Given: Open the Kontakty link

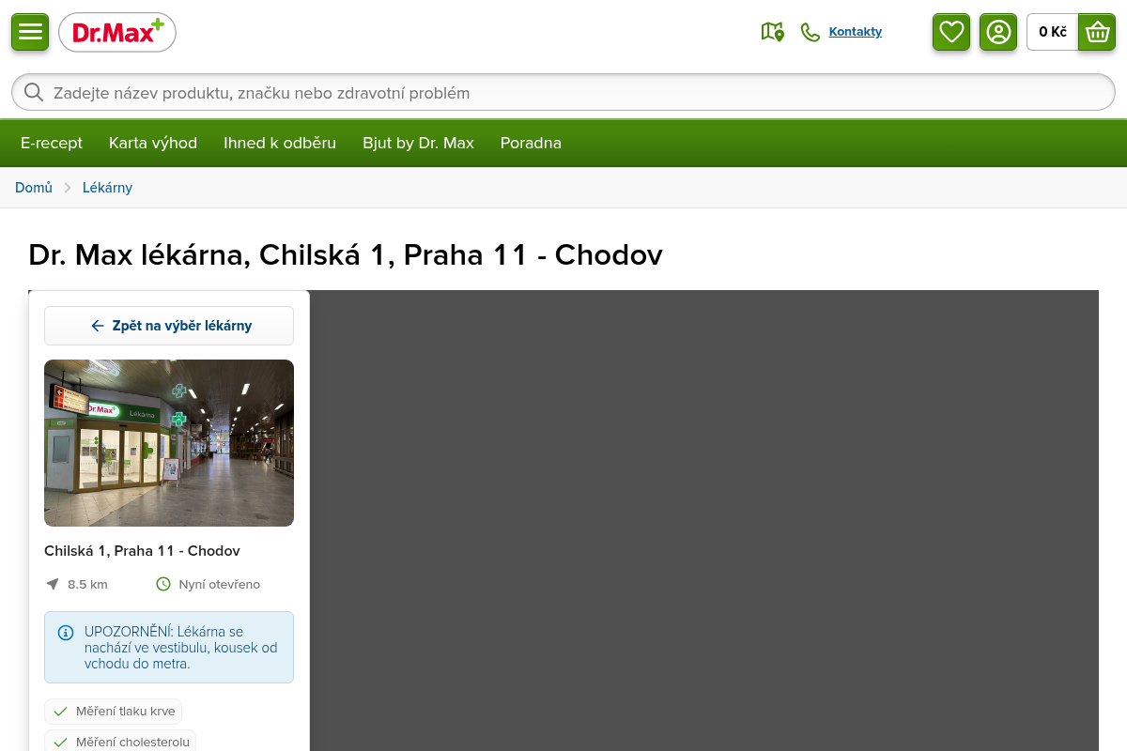Looking at the screenshot, I should coord(856,32).
